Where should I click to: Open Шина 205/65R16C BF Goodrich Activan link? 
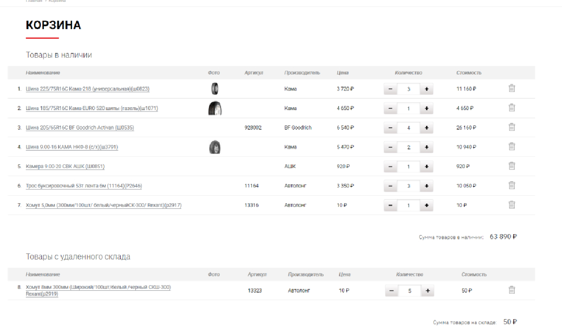tap(80, 128)
